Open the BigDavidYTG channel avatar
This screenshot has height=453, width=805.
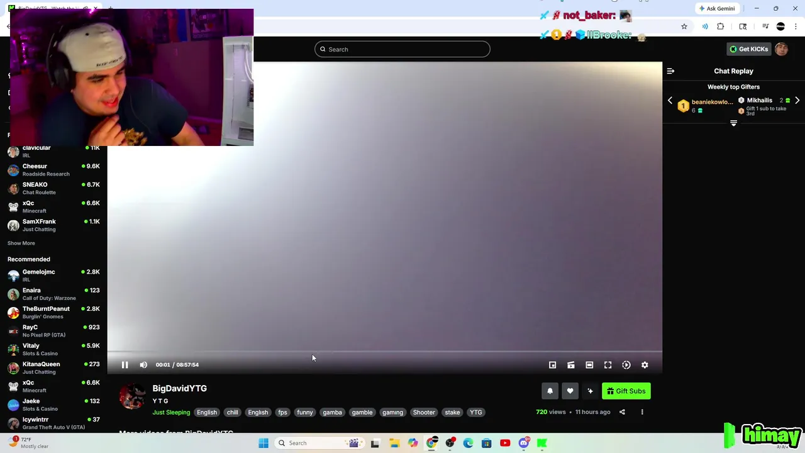point(132,396)
